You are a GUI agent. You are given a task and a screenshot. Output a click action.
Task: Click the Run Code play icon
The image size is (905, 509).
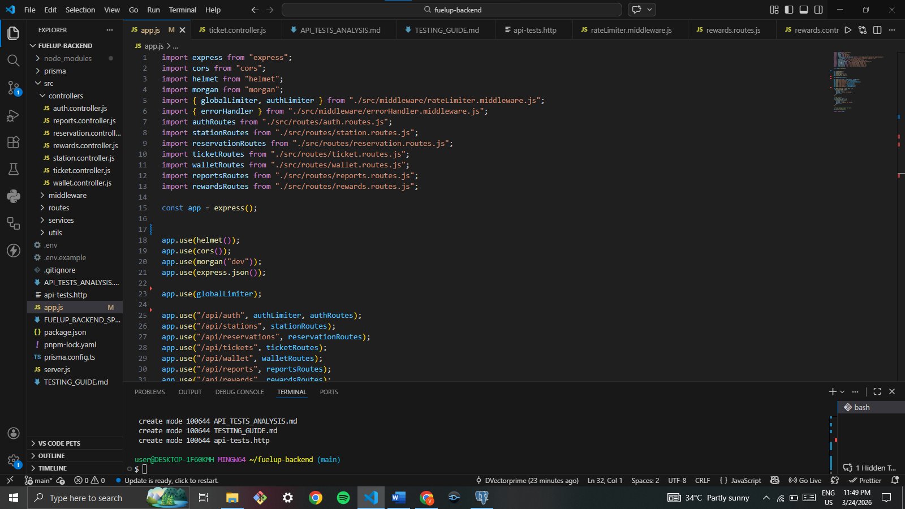coord(847,30)
